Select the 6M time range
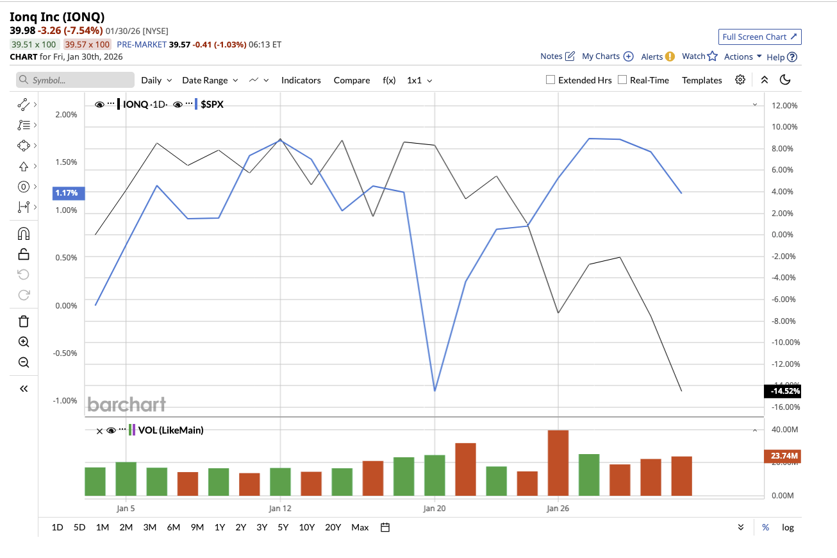This screenshot has height=558, width=837. tap(173, 527)
